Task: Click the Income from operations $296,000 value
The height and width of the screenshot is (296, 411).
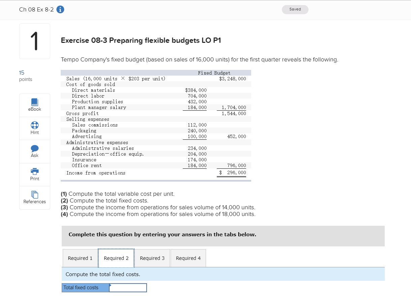Action: tap(233, 173)
